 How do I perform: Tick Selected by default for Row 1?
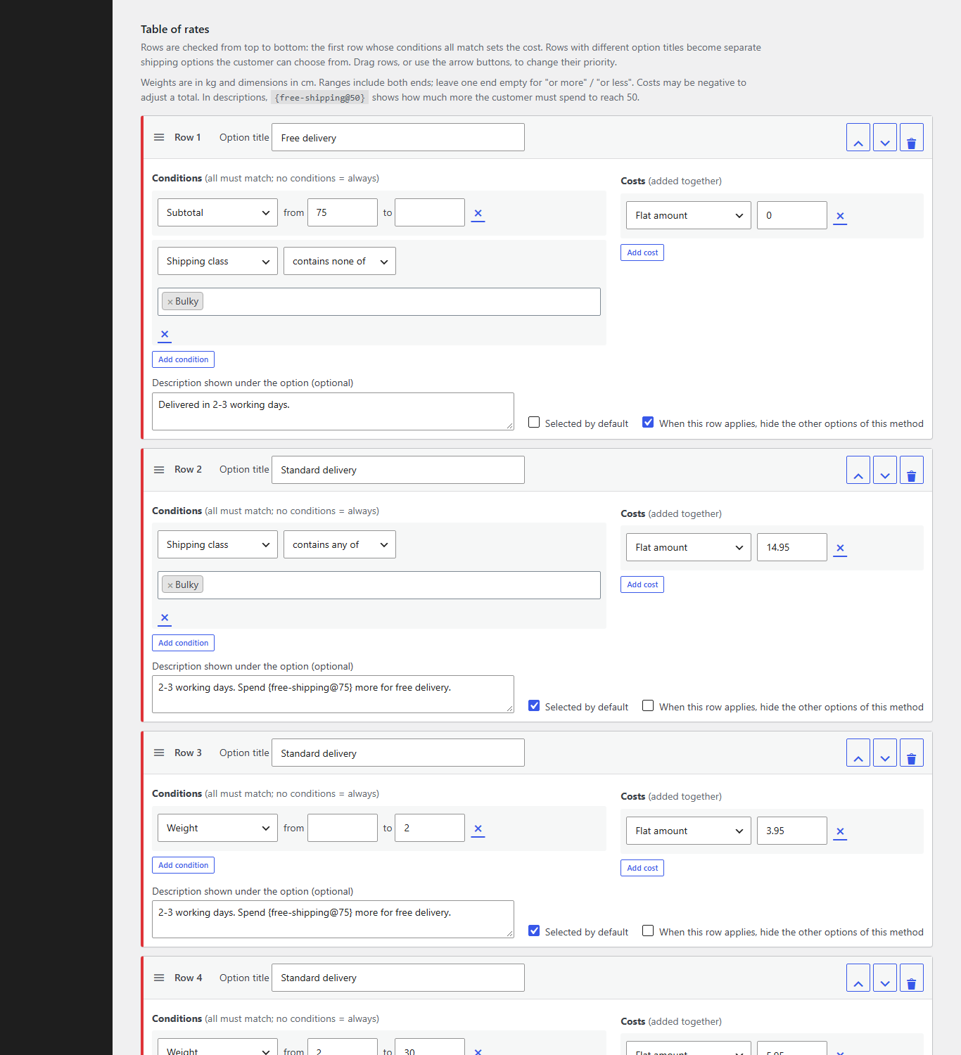click(534, 423)
